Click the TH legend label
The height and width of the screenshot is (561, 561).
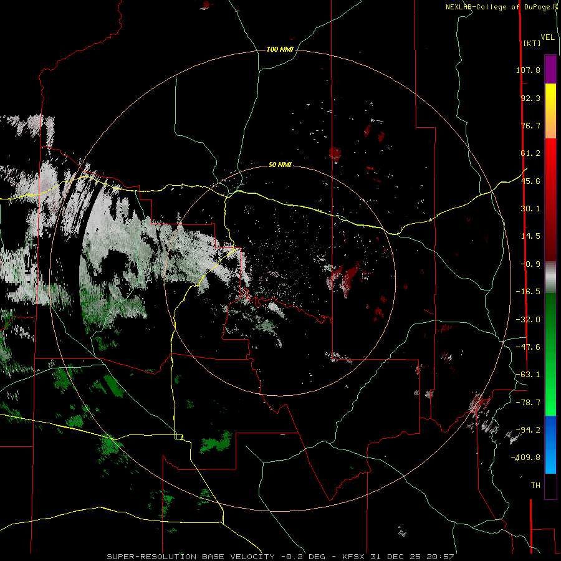535,485
